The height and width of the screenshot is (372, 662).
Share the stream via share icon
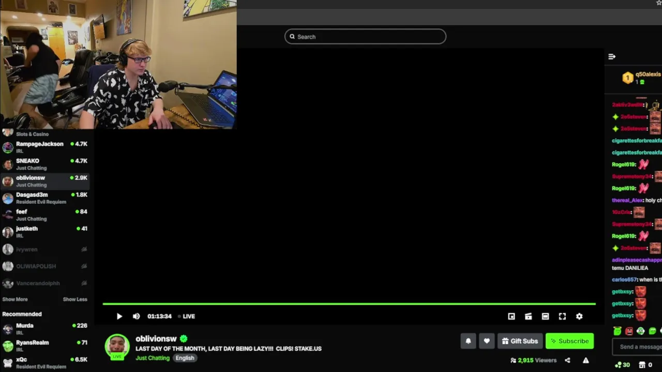click(x=567, y=360)
